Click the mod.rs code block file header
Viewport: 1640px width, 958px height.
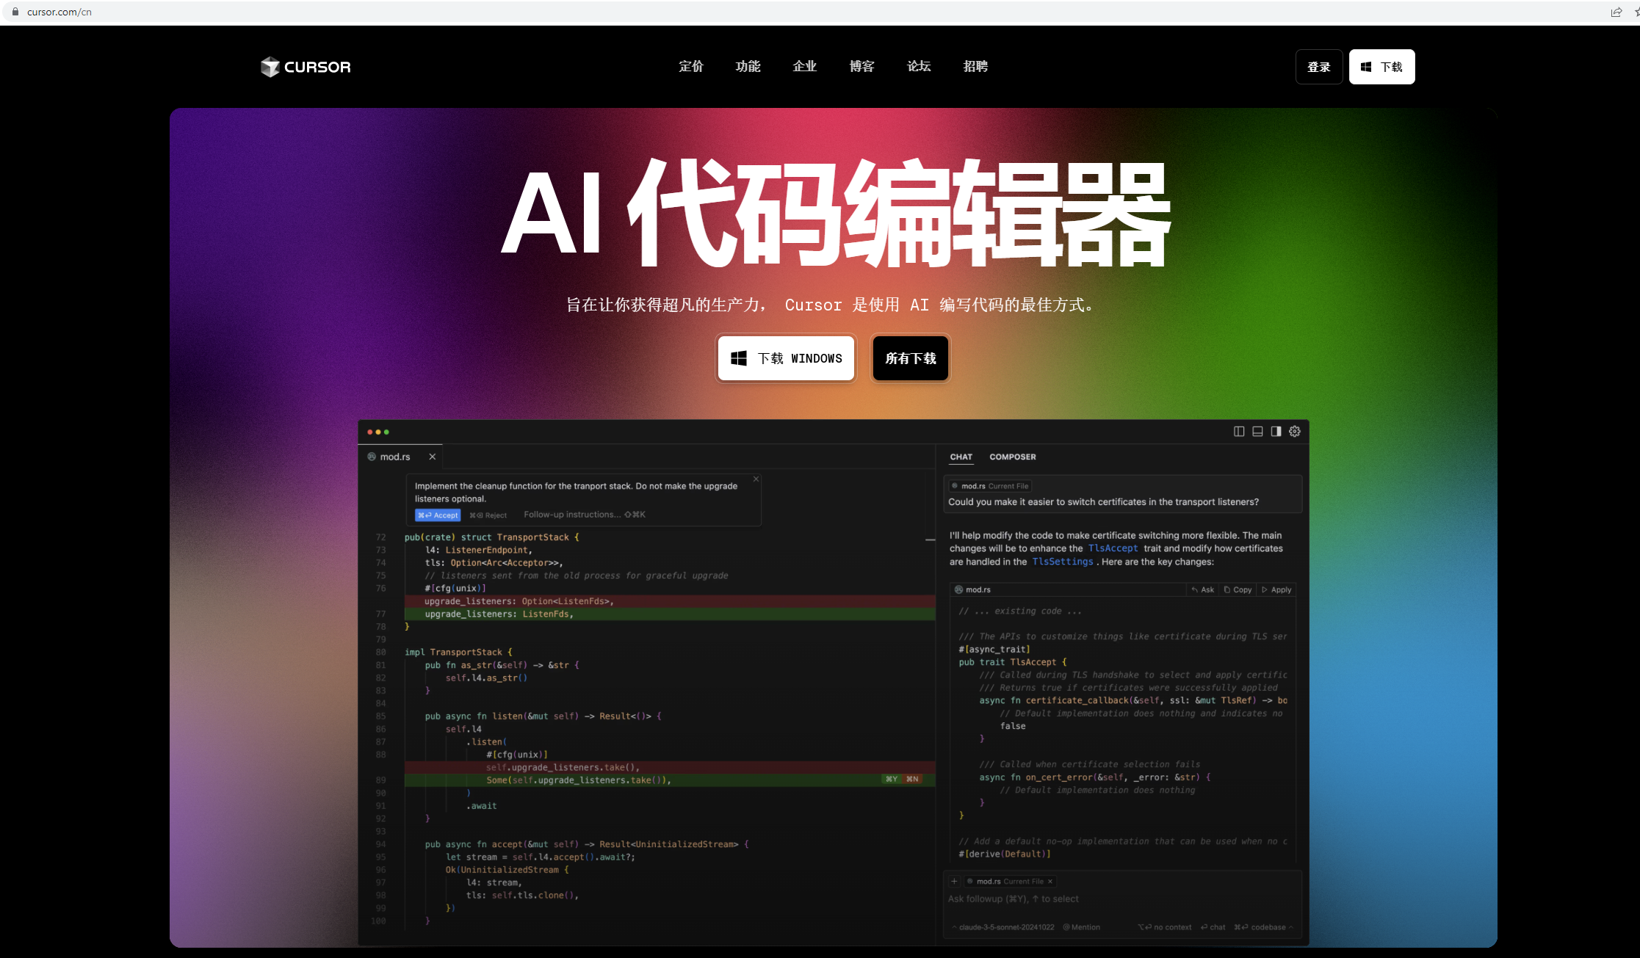[x=972, y=589]
